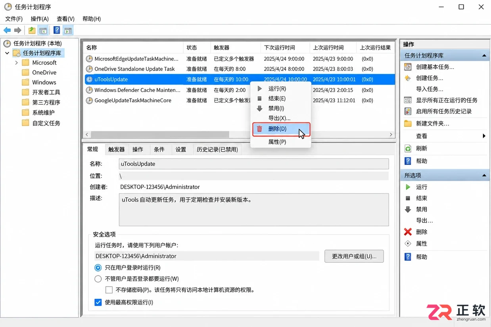Click 结束 under 所选项 in actions pane

click(421, 198)
